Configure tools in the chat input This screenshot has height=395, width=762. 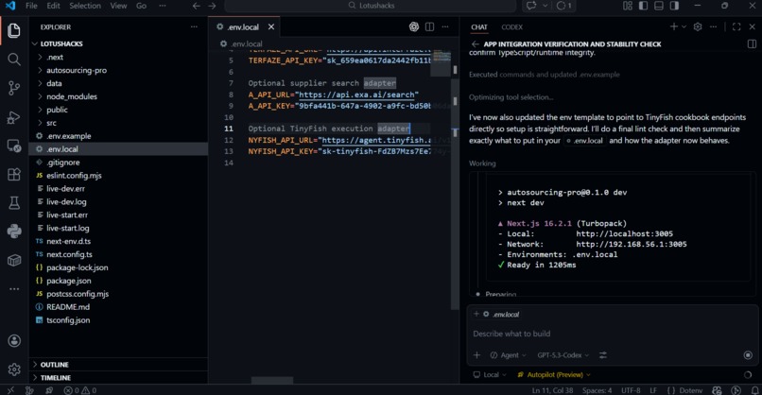(x=603, y=355)
